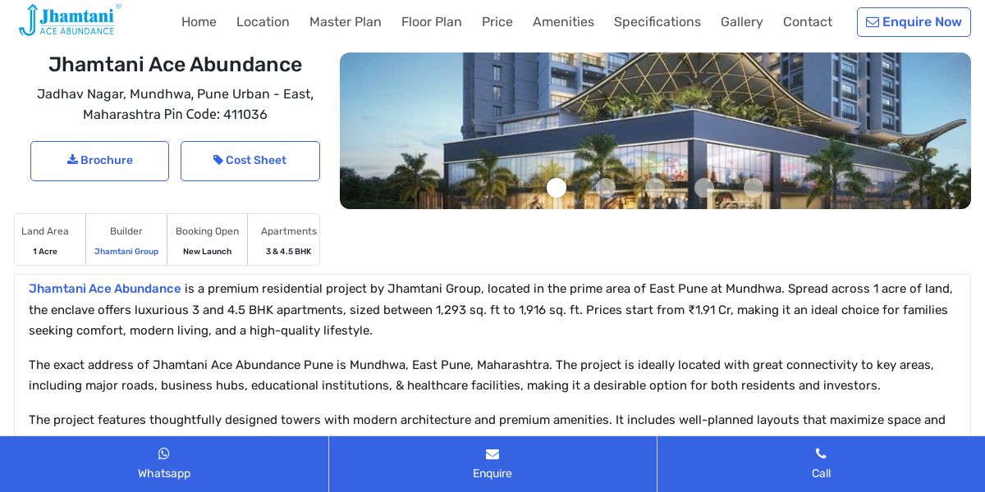Open the Cost Sheet

coord(250,161)
